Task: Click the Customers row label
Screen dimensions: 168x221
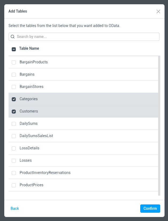Action: coord(29,111)
